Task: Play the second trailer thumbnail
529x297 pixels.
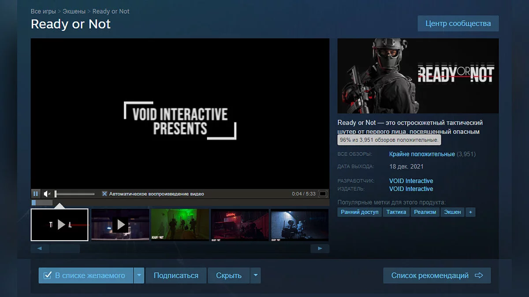Action: click(x=120, y=225)
